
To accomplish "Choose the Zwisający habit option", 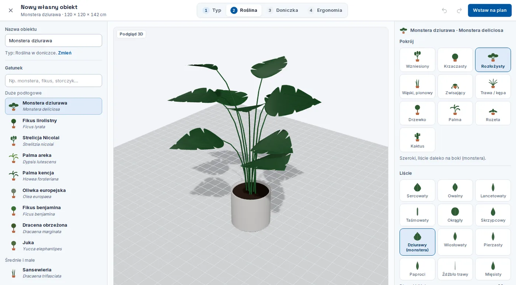I will 455,87.
